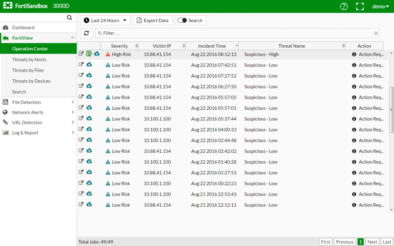Screen dimensions: 394x246
Task: Click the refresh icon button
Action: 86,33
